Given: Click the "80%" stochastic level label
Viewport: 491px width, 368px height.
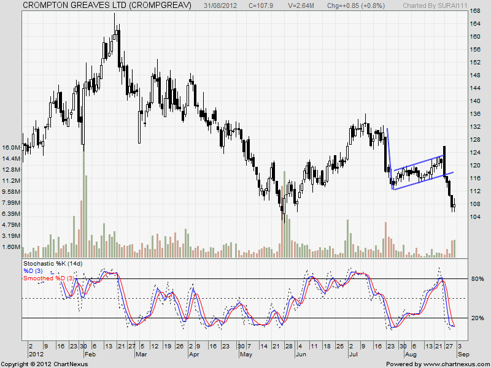Looking at the screenshot, I should tap(477, 279).
